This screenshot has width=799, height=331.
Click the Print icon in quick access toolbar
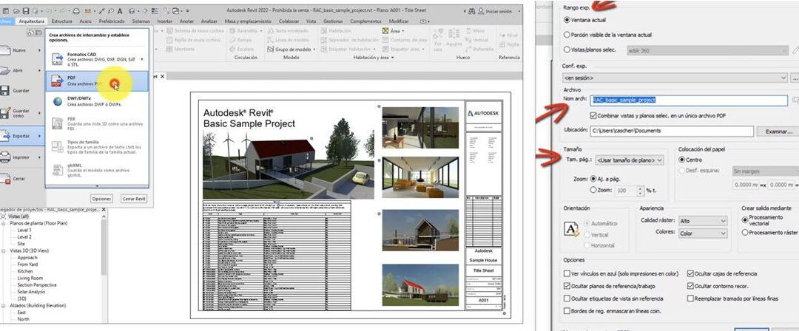coord(76,10)
